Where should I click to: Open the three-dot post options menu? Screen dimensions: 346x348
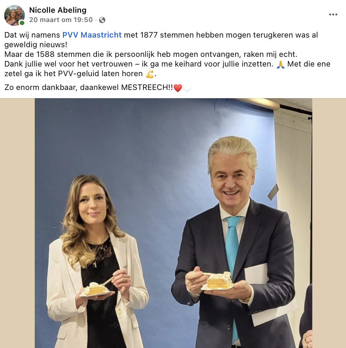[333, 15]
